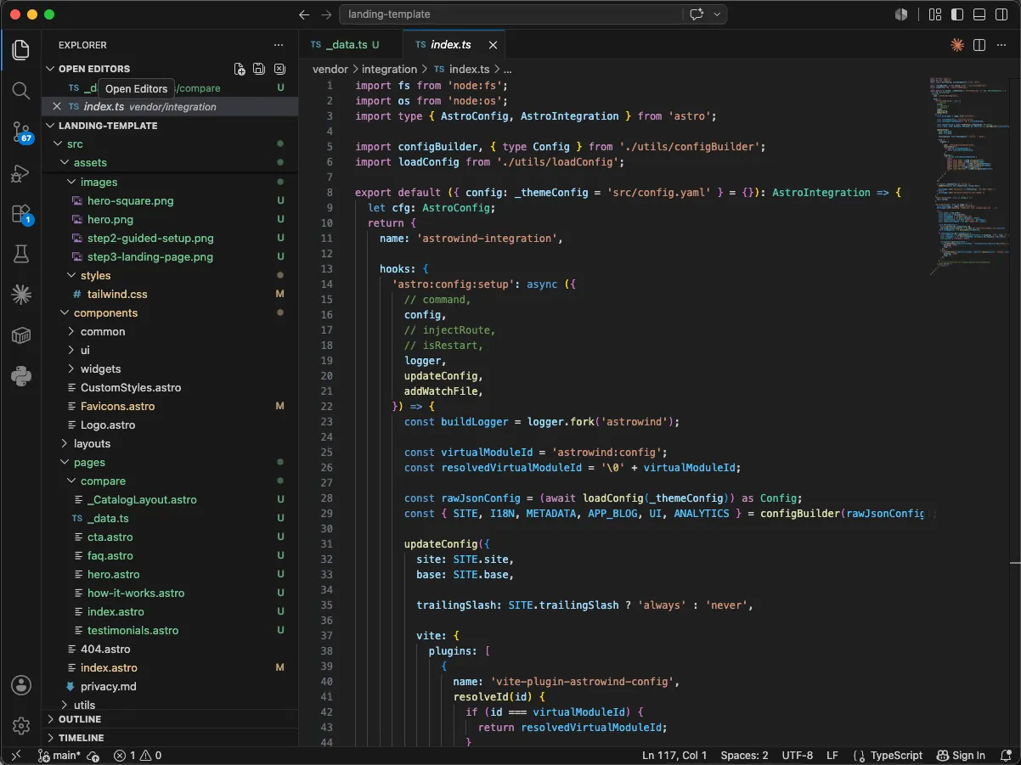Screen dimensions: 1021x765
Task: Open problems via errors and warnings indicator
Action: point(138,756)
